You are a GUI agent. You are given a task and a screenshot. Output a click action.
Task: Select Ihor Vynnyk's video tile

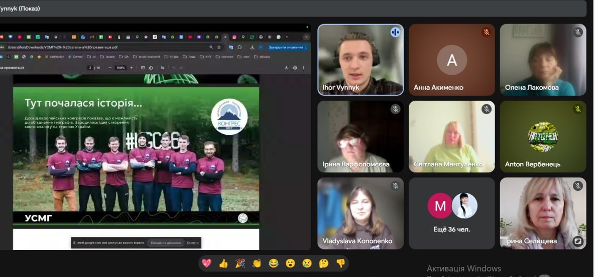[360, 60]
